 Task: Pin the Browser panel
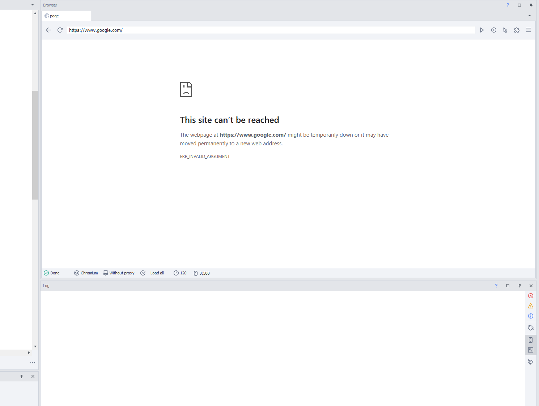[531, 5]
